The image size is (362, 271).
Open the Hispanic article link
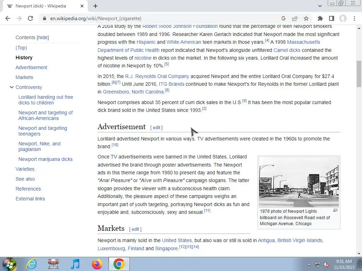[x=146, y=42]
